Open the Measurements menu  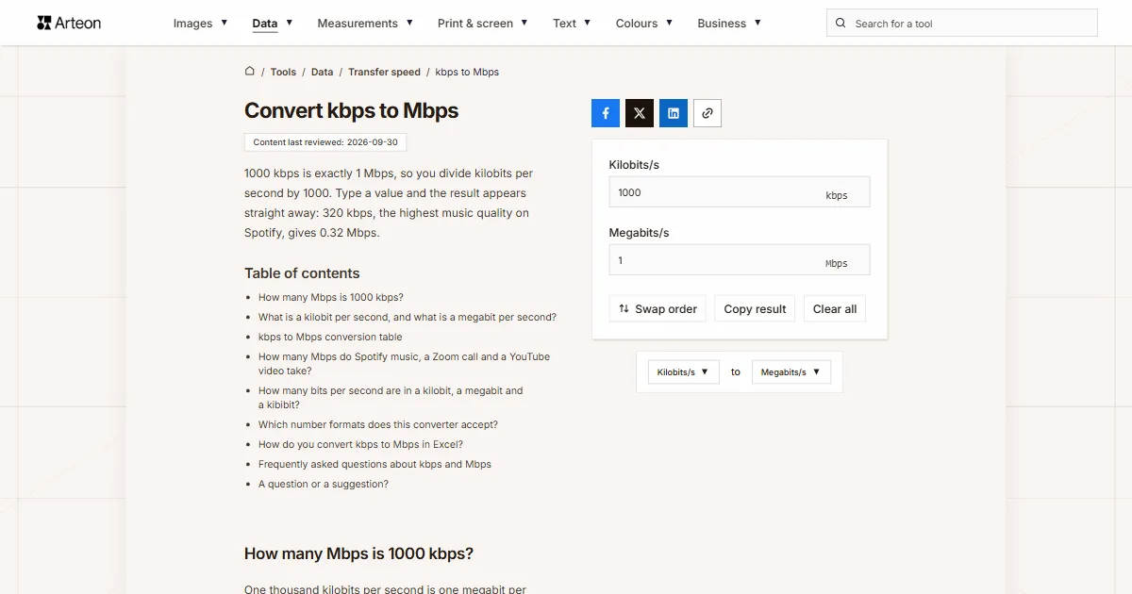(x=365, y=24)
